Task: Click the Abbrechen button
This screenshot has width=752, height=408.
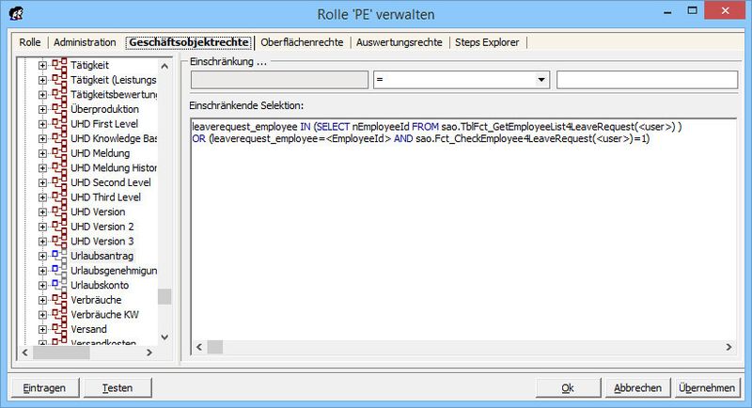Action: click(637, 388)
